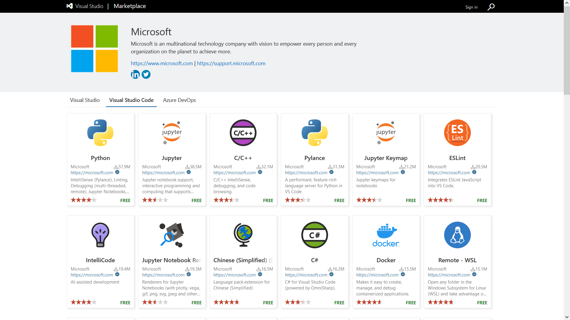This screenshot has width=570, height=320.
Task: Switch to the Visual Studio tab
Action: (x=85, y=100)
